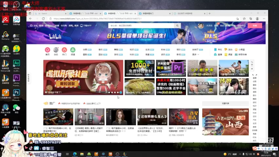This screenshot has height=157, width=279.
Task: Open the Avira desktop shortcut
Action: coord(6,21)
